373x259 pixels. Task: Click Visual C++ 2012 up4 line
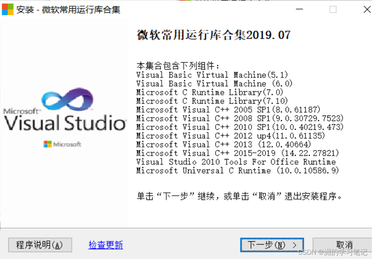[231, 136]
